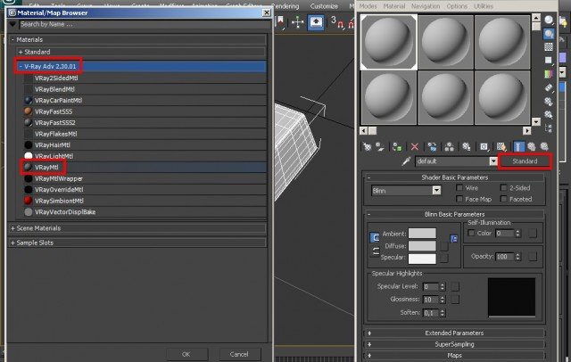This screenshot has width=571, height=362.
Task: Open Modes menu in Material Editor
Action: 368,6
